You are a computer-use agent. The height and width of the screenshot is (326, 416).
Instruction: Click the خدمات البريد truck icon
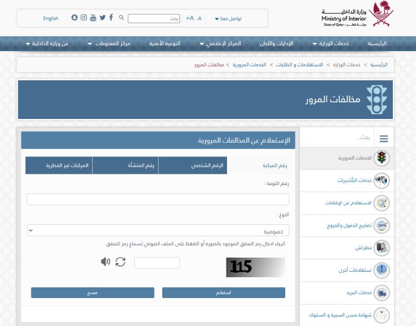(382, 293)
